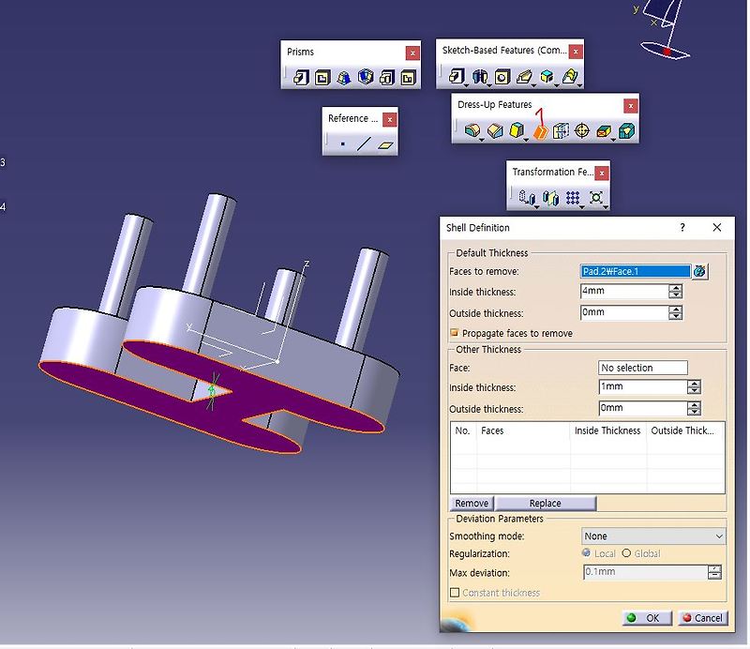
Task: Click the Replace button in Shell Definition
Action: click(x=546, y=503)
